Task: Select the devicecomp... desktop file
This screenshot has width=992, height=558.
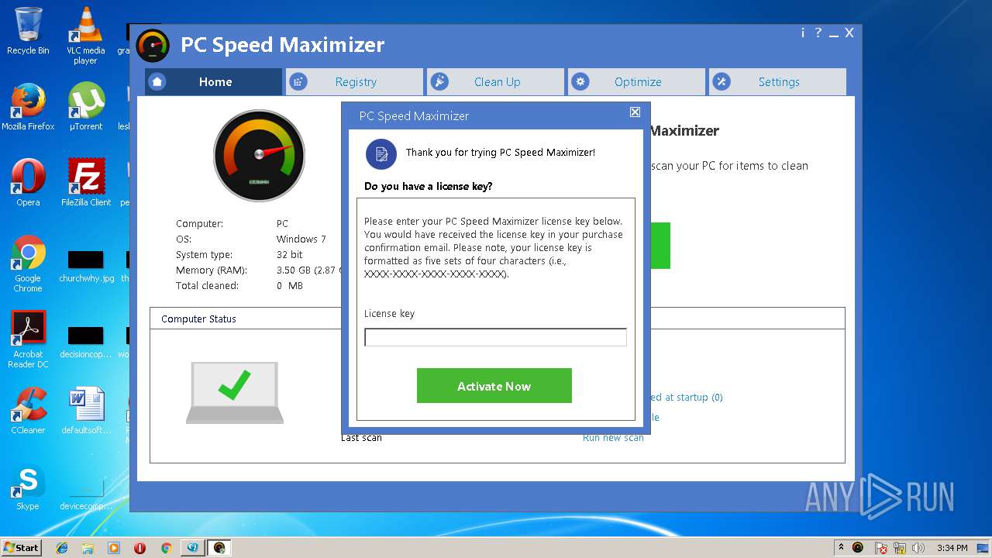Action: 85,494
